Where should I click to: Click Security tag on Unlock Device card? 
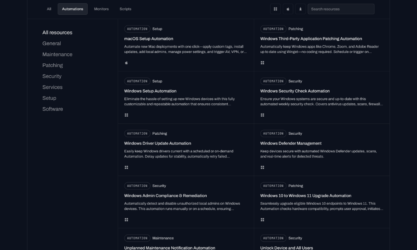pos(295,238)
